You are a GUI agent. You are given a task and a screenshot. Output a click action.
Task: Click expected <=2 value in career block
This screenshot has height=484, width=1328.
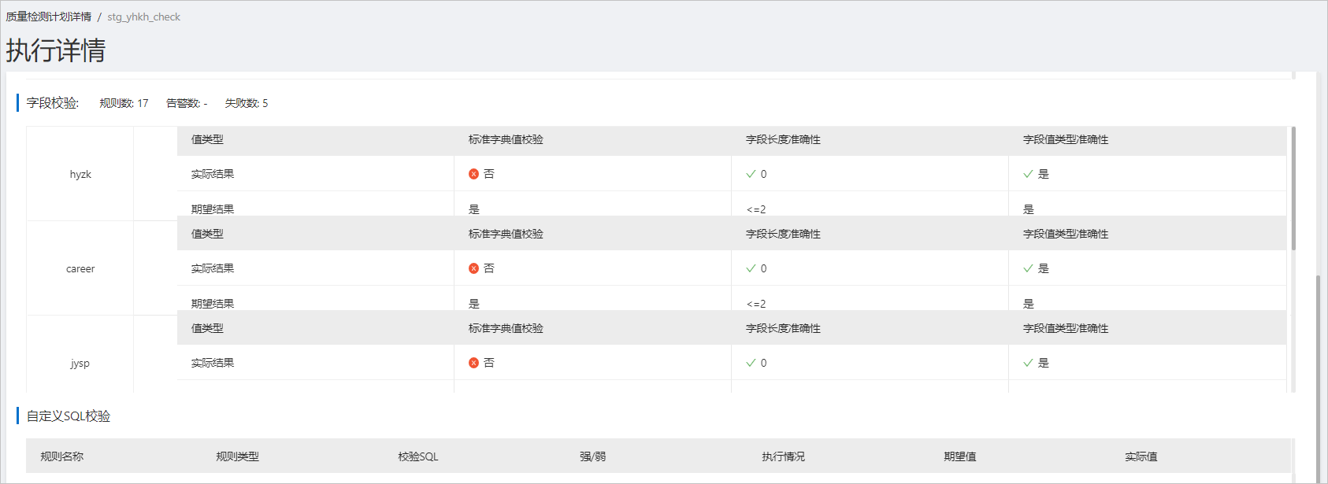coord(755,304)
